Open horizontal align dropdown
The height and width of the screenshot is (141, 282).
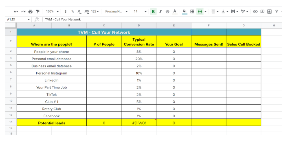(x=215, y=12)
